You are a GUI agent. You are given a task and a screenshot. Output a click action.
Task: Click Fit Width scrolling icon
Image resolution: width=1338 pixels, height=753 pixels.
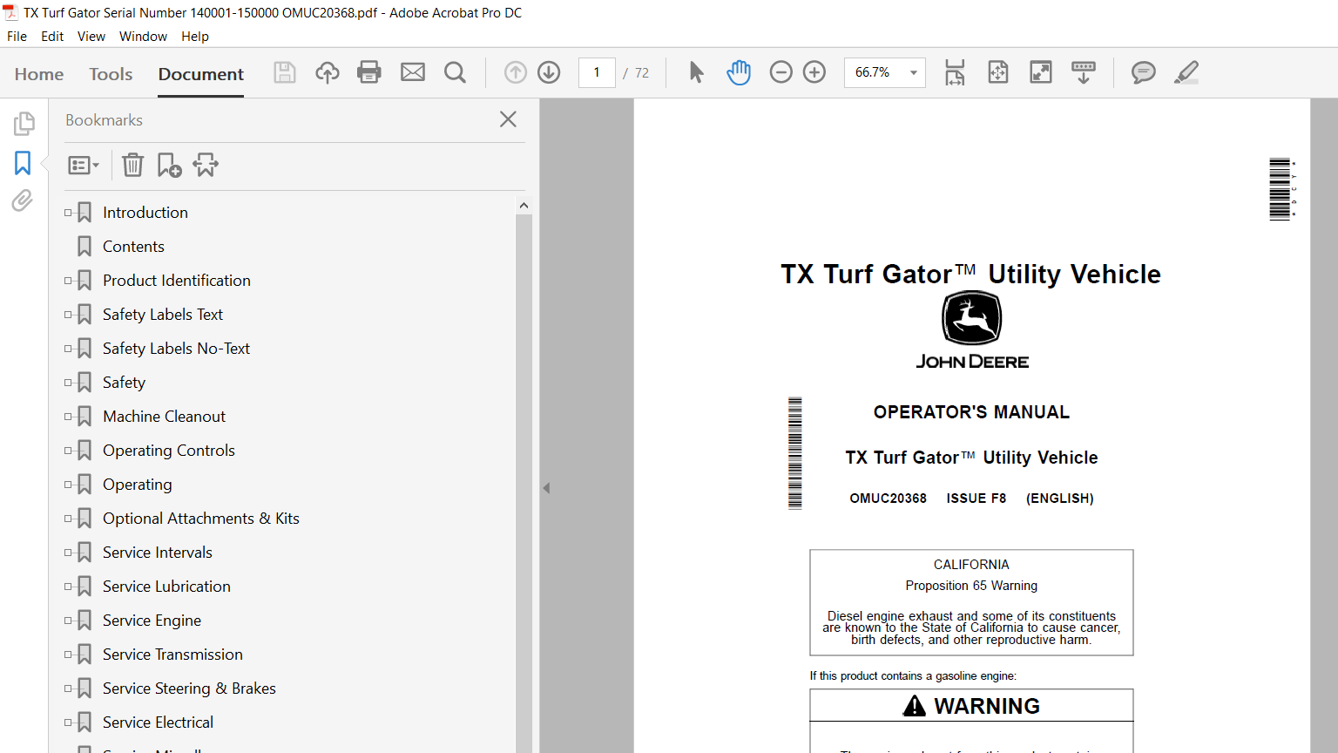[956, 72]
